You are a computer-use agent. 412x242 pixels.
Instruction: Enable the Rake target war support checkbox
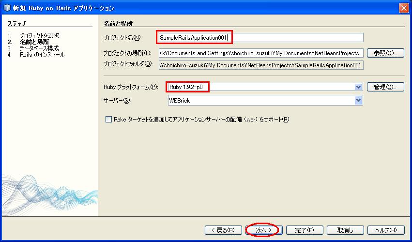pyautogui.click(x=108, y=120)
